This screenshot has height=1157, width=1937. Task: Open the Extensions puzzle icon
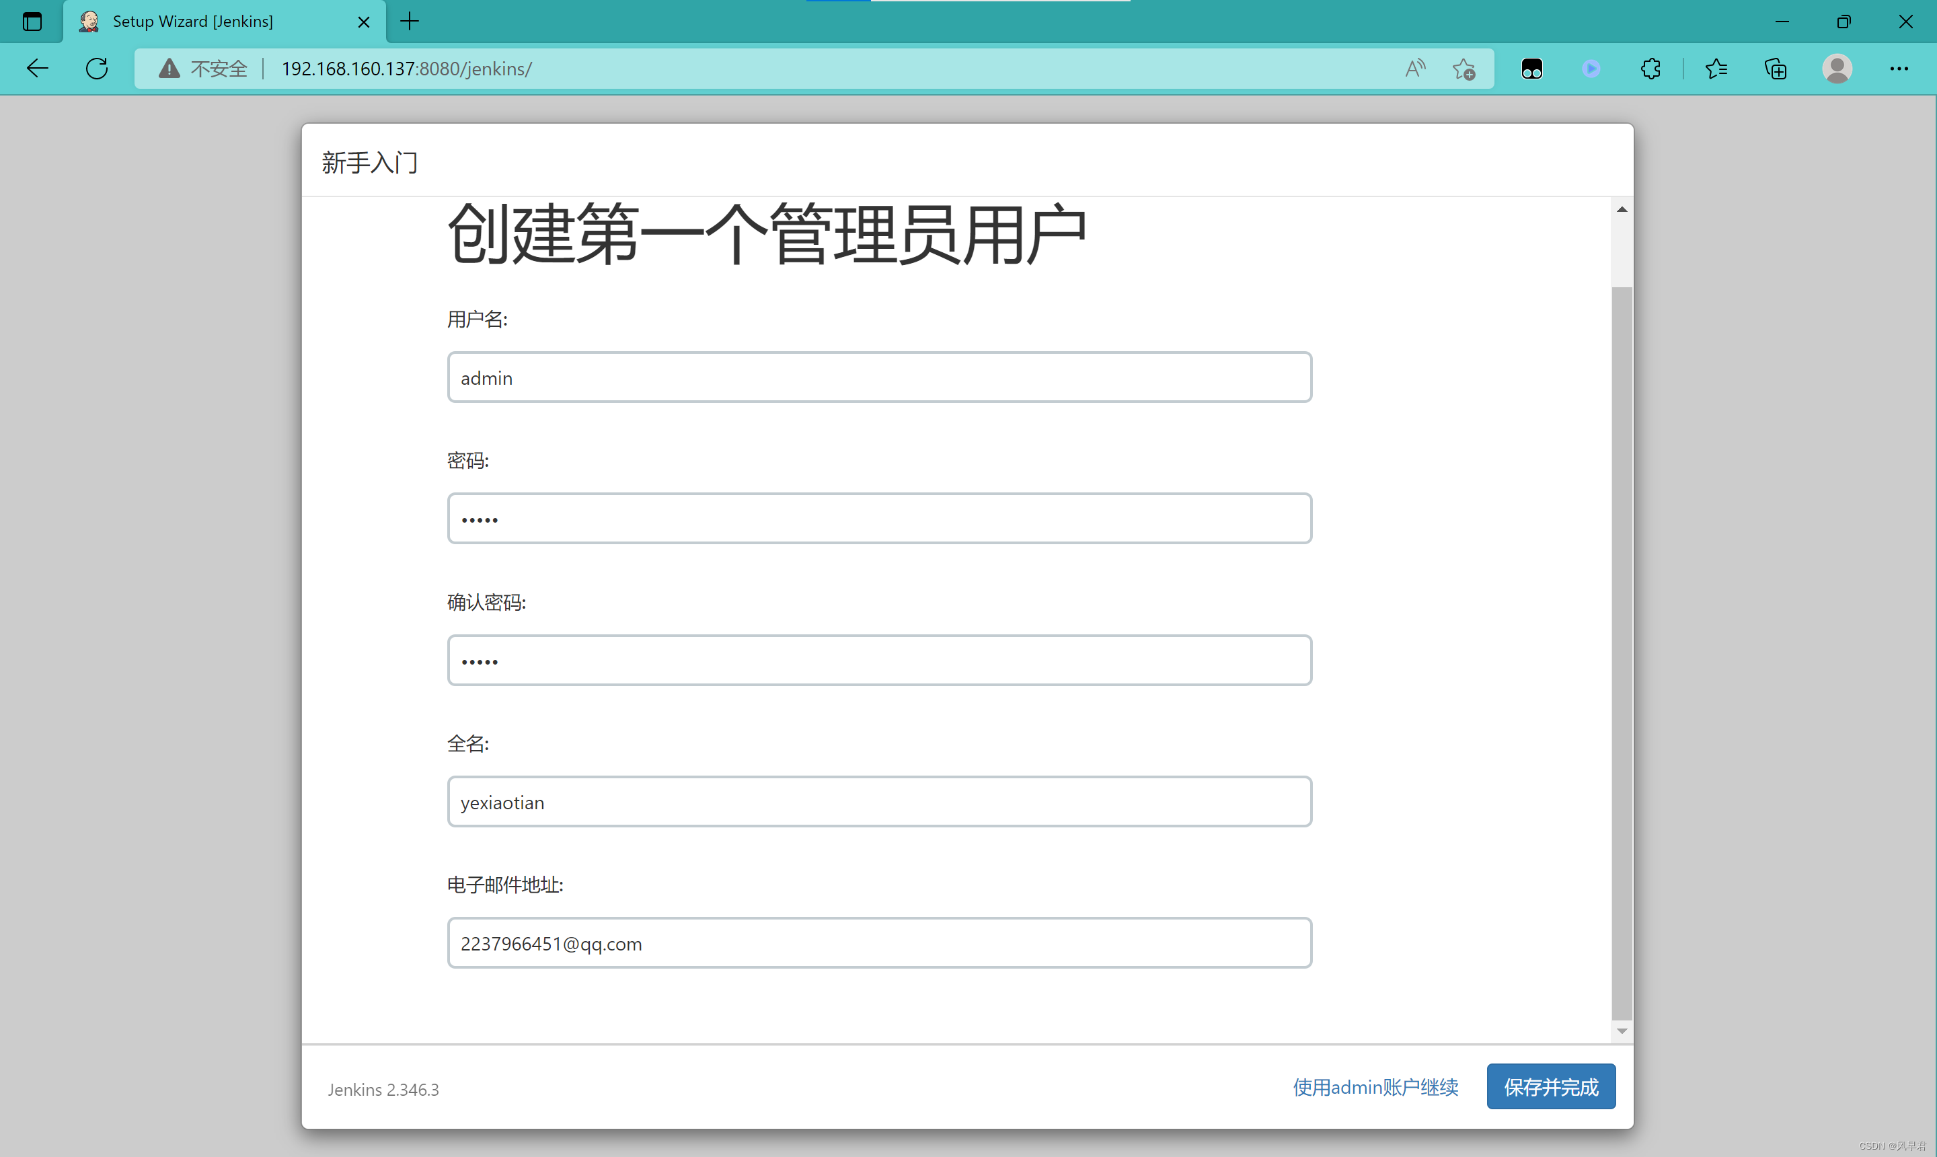[1650, 69]
